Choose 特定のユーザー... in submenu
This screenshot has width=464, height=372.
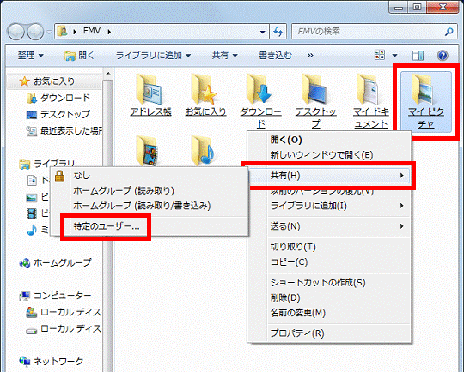click(150, 226)
